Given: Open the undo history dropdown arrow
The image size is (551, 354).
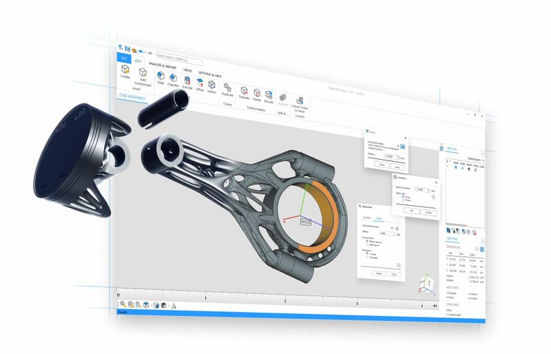Looking at the screenshot, I should (x=145, y=52).
